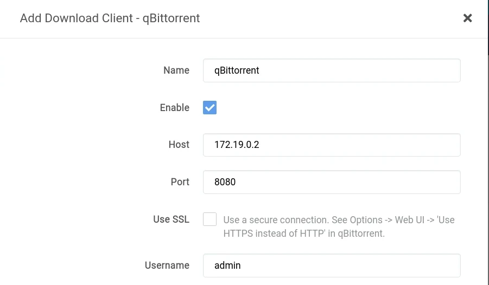Click the Name input field
This screenshot has width=489, height=285.
point(331,70)
